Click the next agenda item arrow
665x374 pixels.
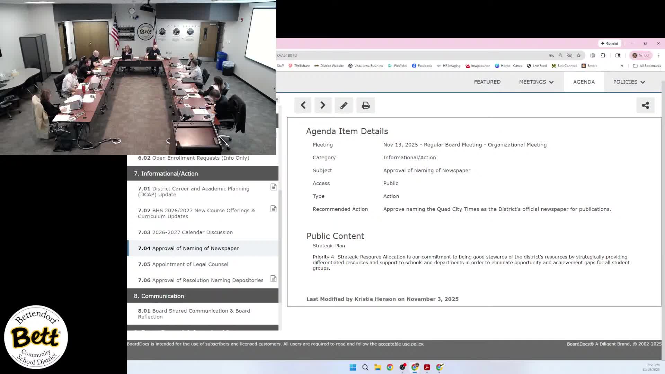pos(323,105)
